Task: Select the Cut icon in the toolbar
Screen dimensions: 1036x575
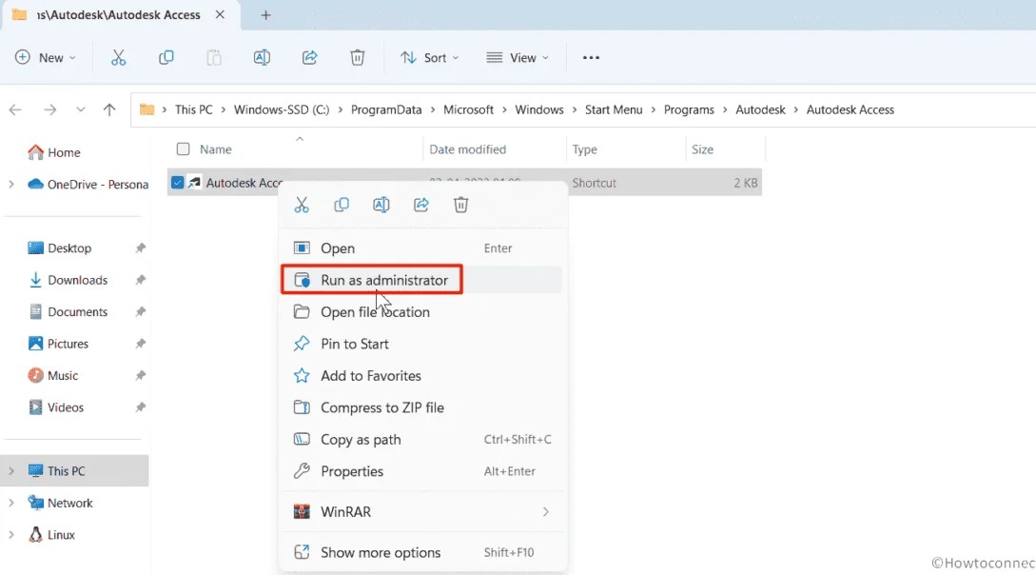Action: (118, 58)
